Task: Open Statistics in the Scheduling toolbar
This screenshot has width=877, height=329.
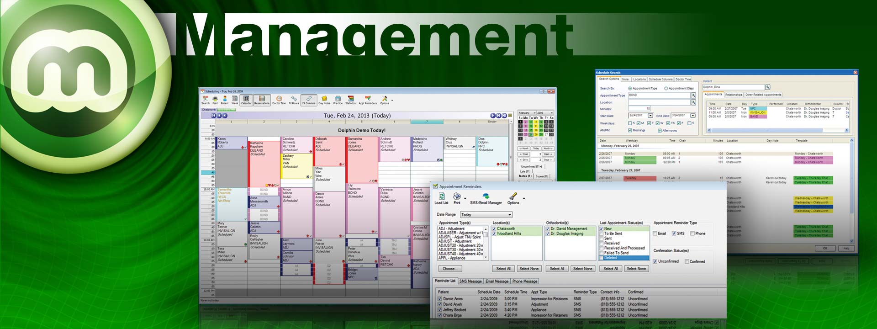Action: pos(351,100)
